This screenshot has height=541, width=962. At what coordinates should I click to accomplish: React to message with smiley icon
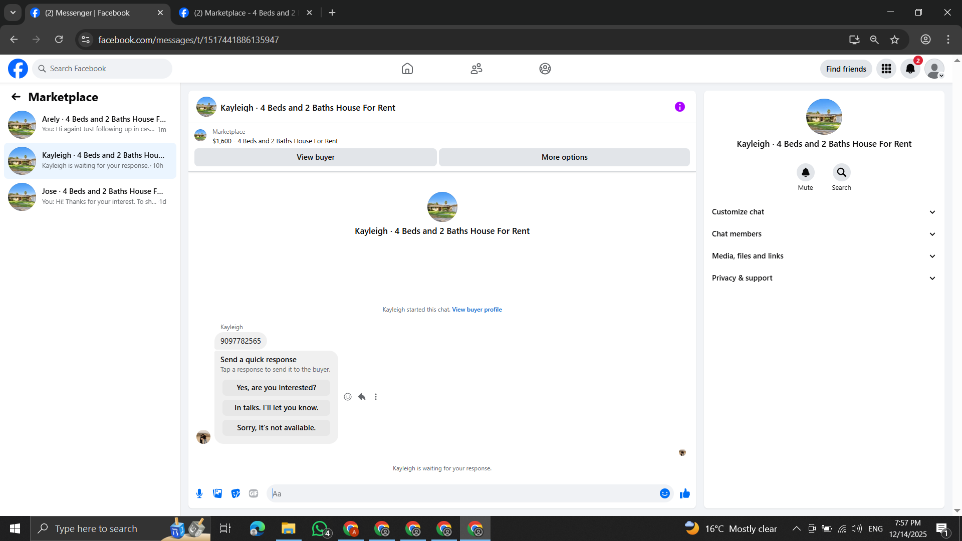348,397
